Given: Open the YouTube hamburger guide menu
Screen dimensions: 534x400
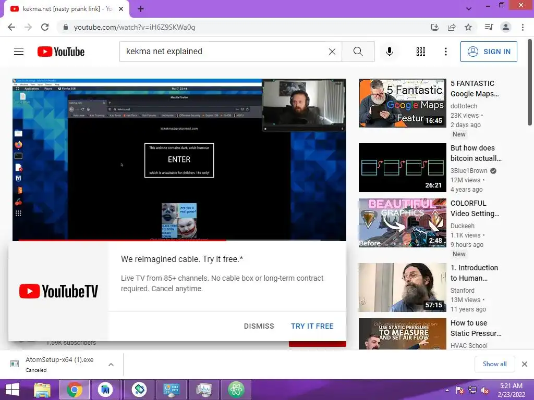Looking at the screenshot, I should [19, 52].
